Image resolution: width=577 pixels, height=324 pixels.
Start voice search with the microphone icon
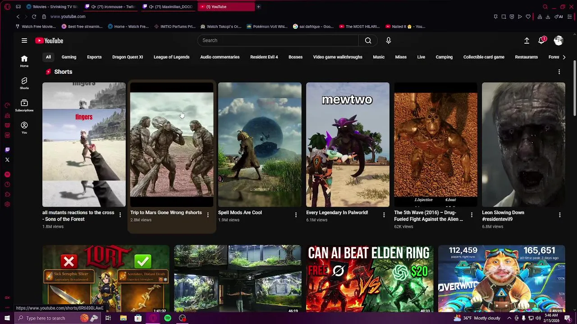click(x=388, y=40)
